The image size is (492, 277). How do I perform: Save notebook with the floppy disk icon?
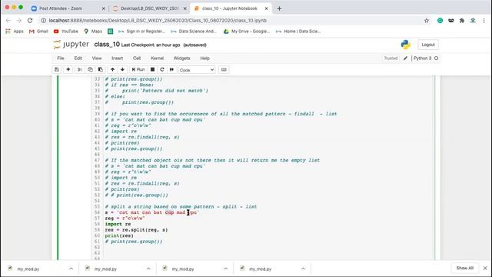(x=57, y=69)
